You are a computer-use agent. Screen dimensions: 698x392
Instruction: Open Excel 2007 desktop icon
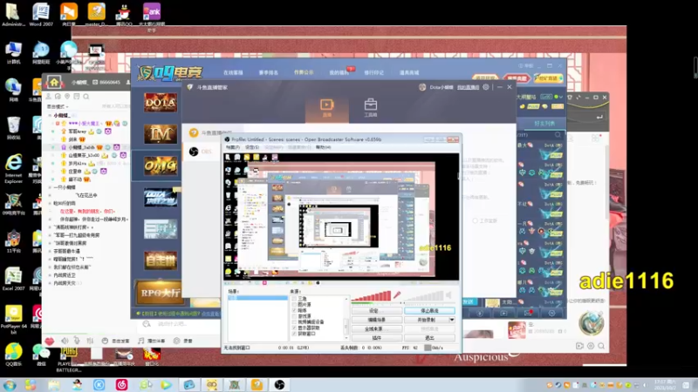click(x=13, y=279)
